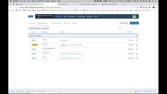Click the red extension icon in toolbar

tap(150, 8)
